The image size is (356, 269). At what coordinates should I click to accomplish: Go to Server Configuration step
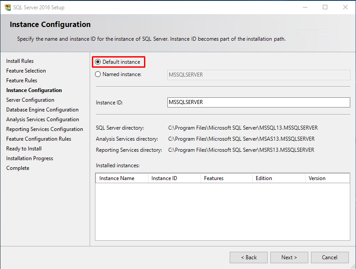[30, 100]
